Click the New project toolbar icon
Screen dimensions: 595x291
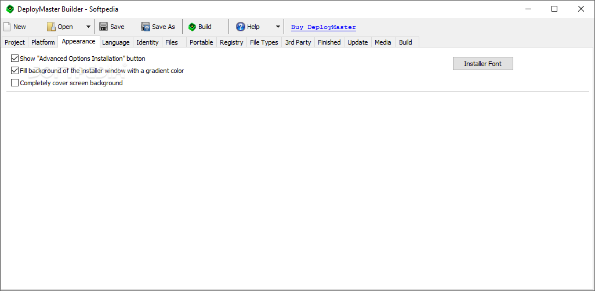point(7,27)
